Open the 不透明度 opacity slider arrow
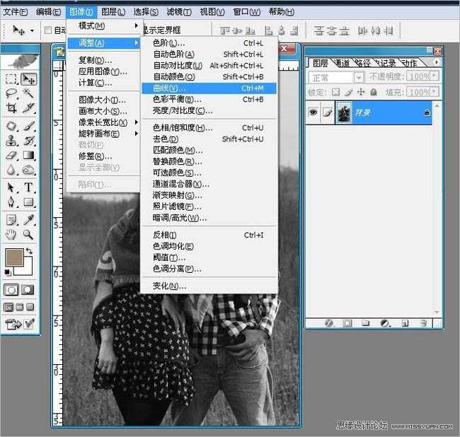This screenshot has height=437, width=460. 435,76
